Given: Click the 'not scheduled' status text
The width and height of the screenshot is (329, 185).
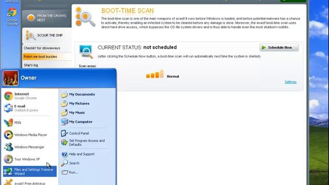Looking at the screenshot, I should 160,47.
